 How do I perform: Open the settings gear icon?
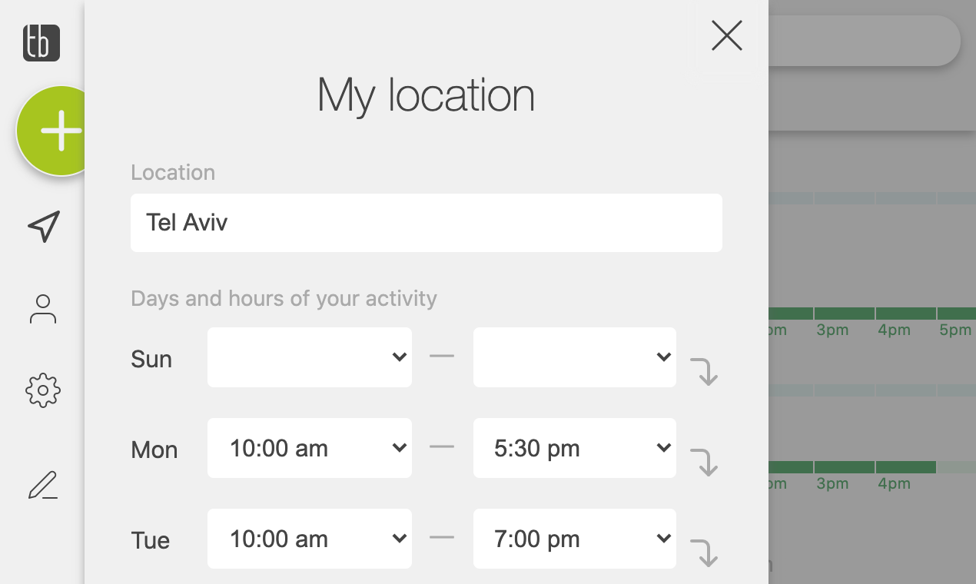(42, 390)
